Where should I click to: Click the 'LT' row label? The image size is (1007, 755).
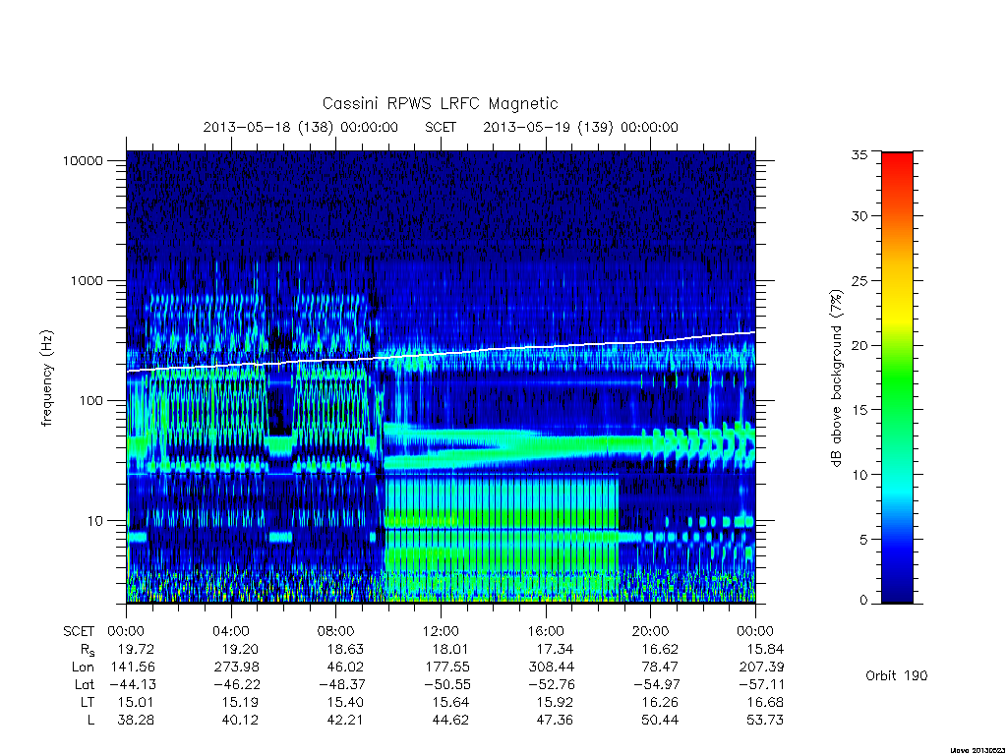click(88, 702)
